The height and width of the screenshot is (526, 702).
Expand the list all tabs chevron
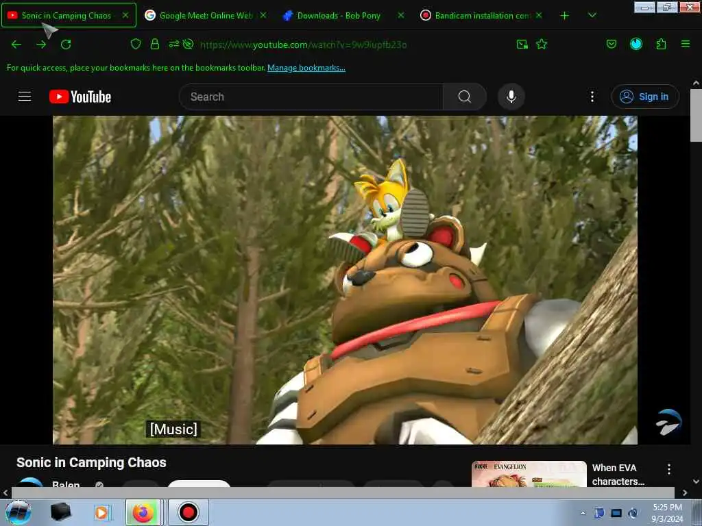pyautogui.click(x=592, y=15)
